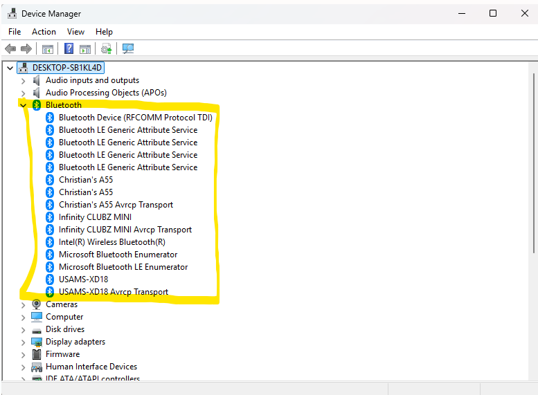Select Microsoft Bluetooth LE Enumerator
This screenshot has height=395, width=538.
pyautogui.click(x=123, y=267)
